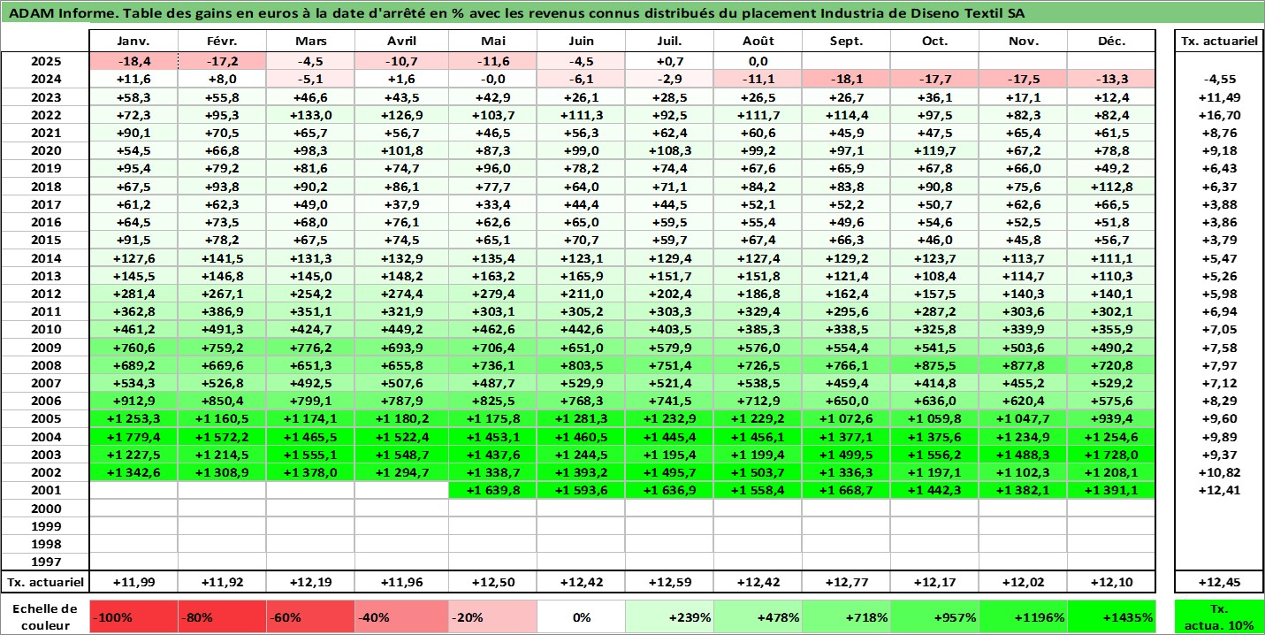
Task: Click the +912,9 cell in January 2006
Action: click(134, 401)
